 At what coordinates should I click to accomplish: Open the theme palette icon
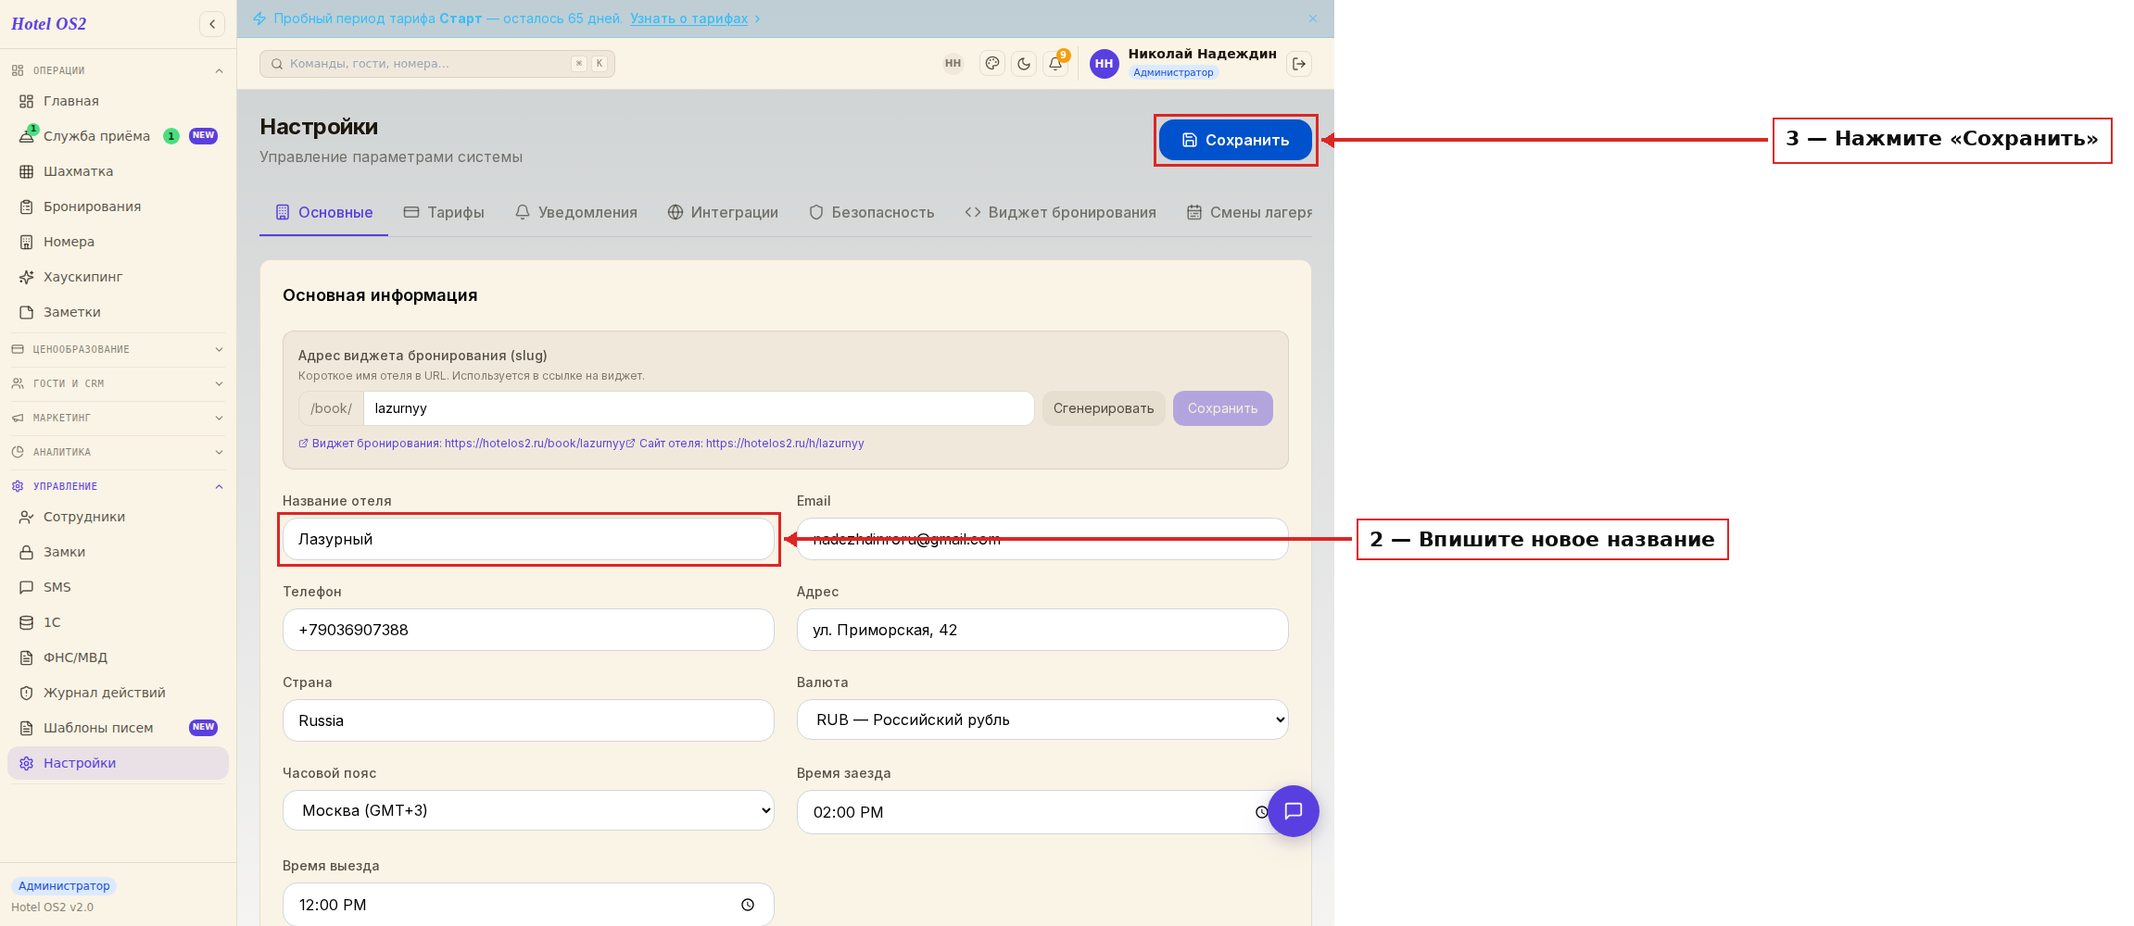(x=992, y=64)
